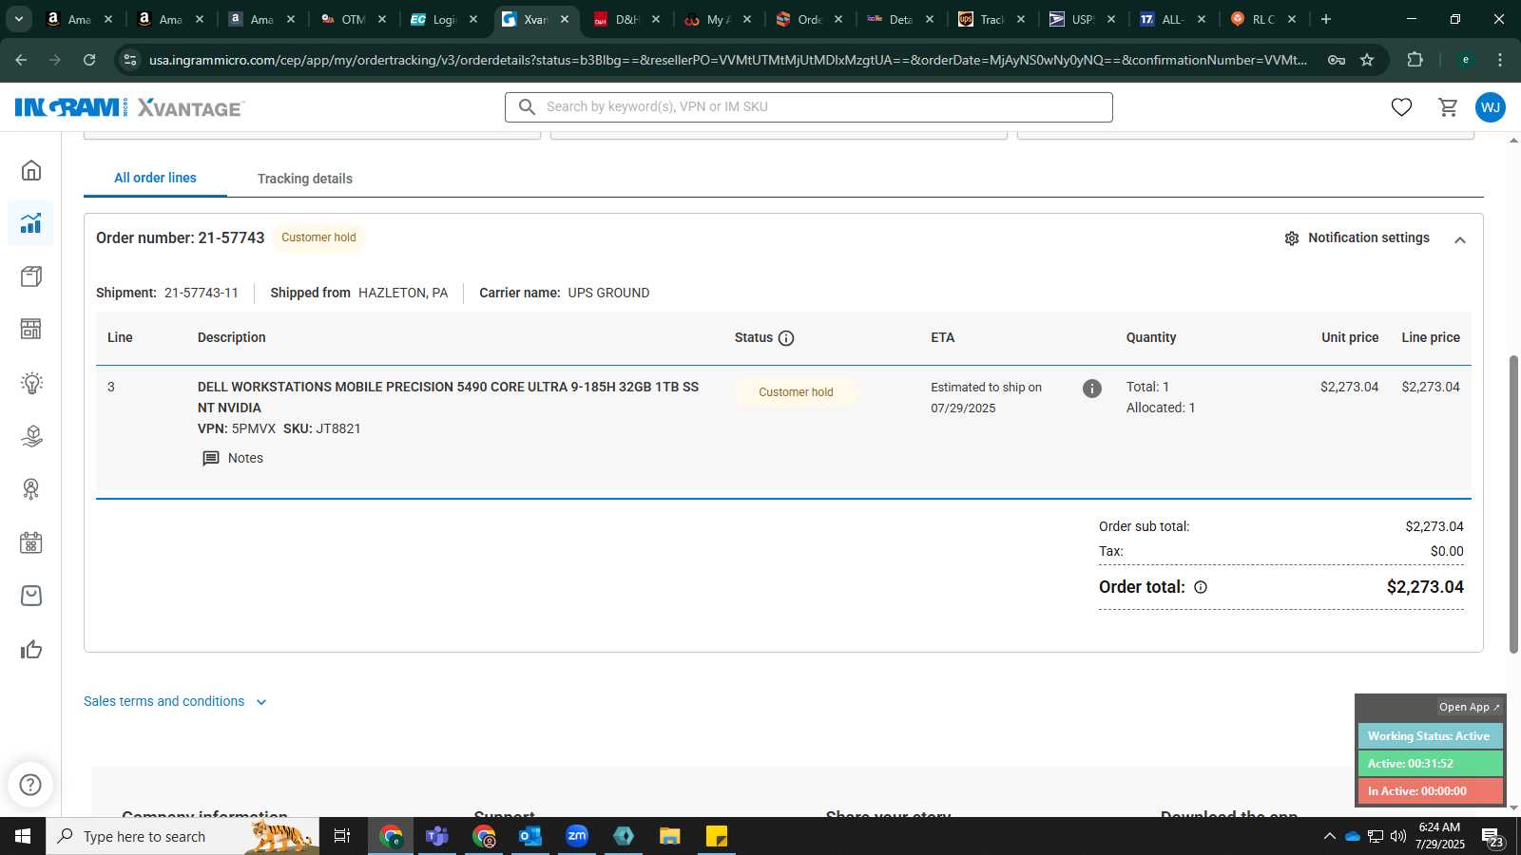Open Outlook from taskbar
This screenshot has width=1521, height=855.
pyautogui.click(x=529, y=836)
